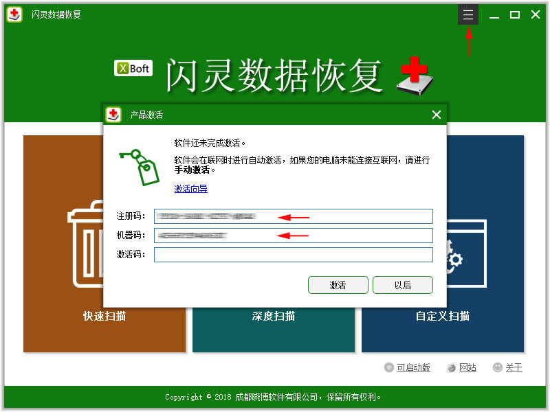
Task: Click the 产品激活 dialog title icon
Action: 114,115
